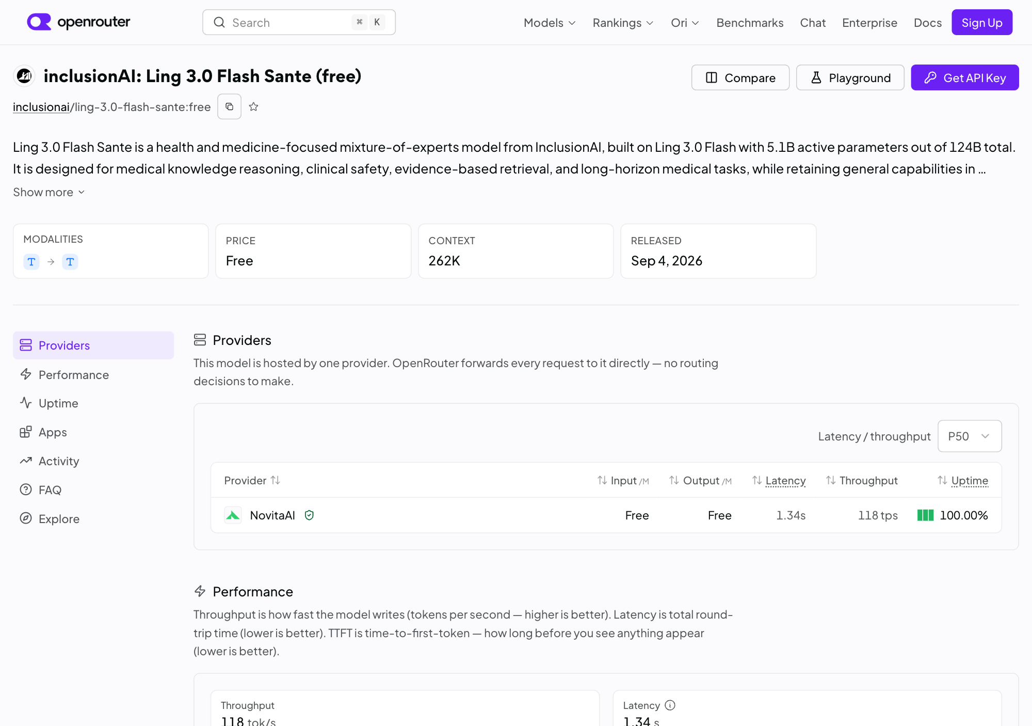
Task: Open the Models dropdown menu
Action: pyautogui.click(x=550, y=23)
